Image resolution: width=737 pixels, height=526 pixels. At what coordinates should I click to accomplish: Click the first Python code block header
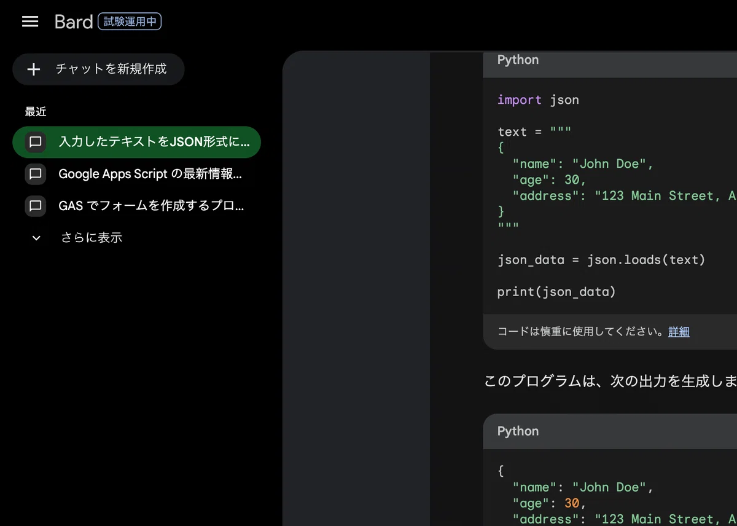(x=610, y=64)
